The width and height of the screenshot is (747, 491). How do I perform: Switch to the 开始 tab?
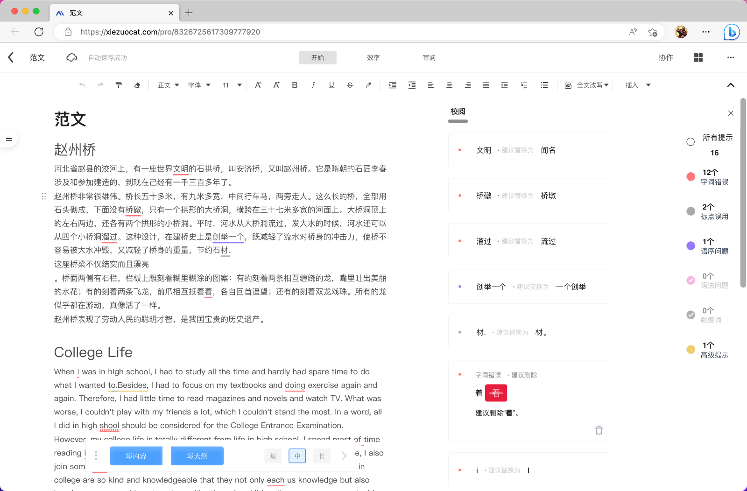click(x=317, y=57)
